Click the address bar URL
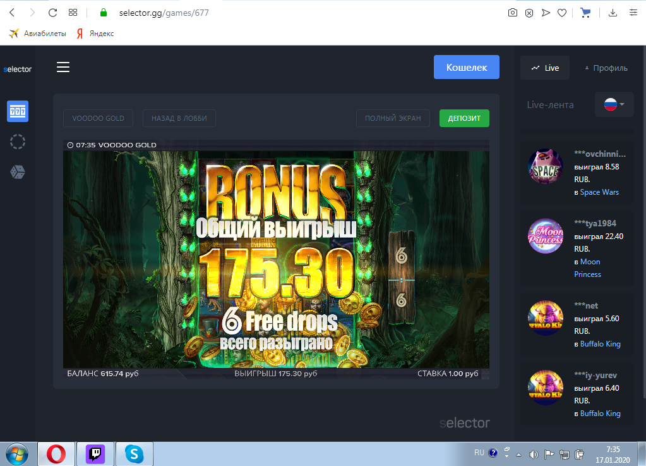 point(164,13)
